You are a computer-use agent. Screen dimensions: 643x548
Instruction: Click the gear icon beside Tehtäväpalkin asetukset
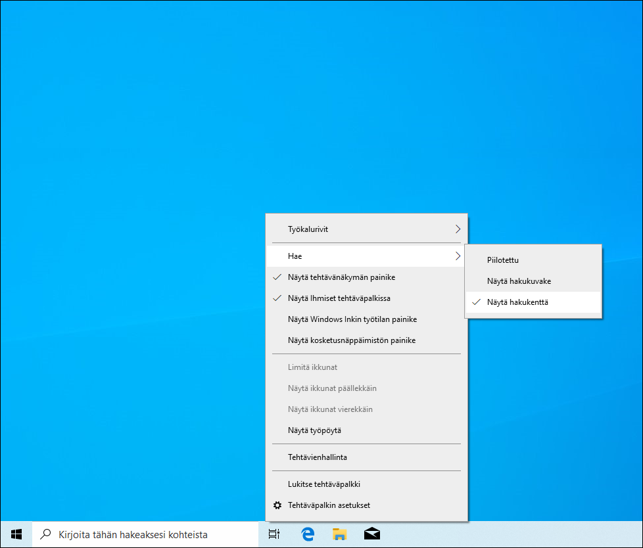277,505
